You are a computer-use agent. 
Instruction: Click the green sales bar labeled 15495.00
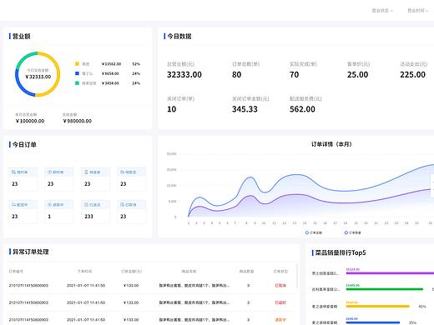[385, 289]
